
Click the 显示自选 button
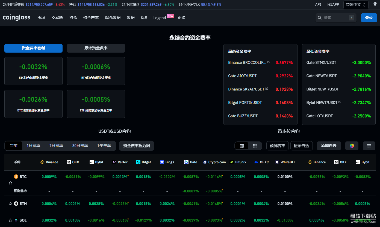[301, 146]
